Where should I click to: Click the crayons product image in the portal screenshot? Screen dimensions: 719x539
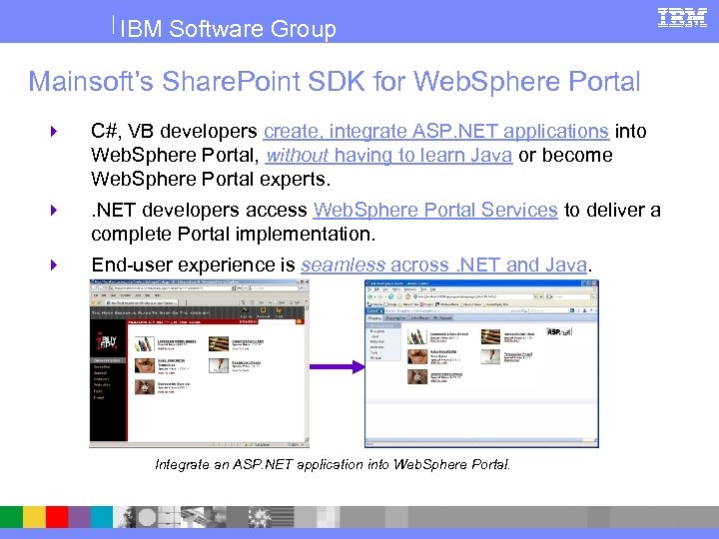click(x=416, y=336)
